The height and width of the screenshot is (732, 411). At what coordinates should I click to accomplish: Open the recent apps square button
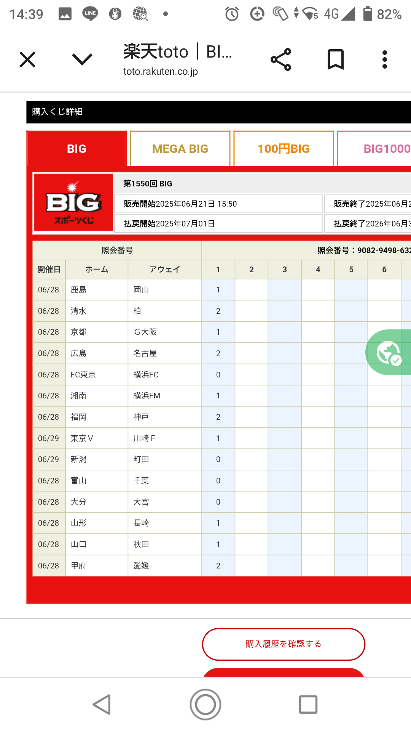[308, 704]
